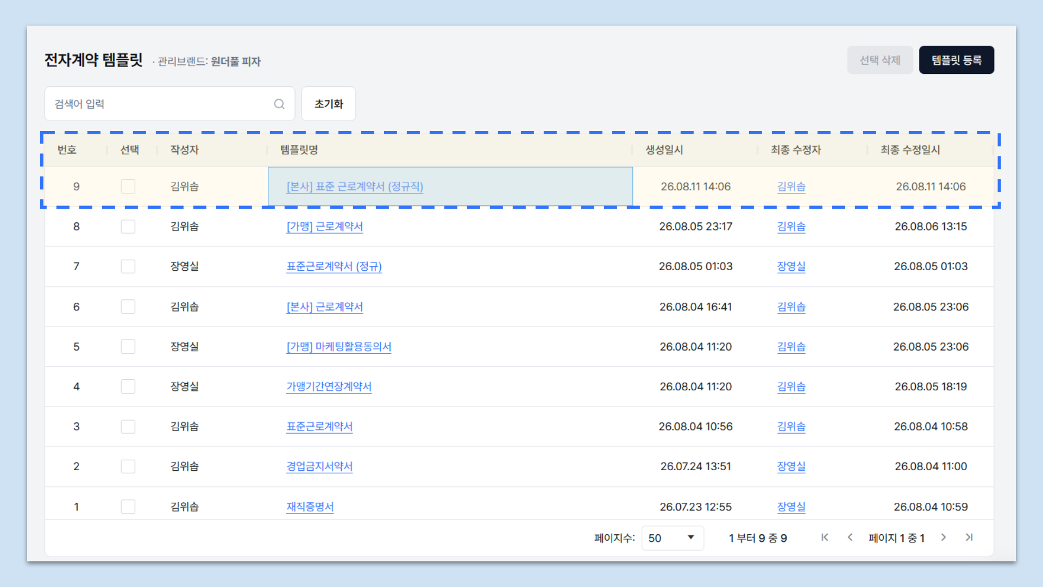
Task: Click last modifier 장영실 in row 1
Action: tap(791, 507)
